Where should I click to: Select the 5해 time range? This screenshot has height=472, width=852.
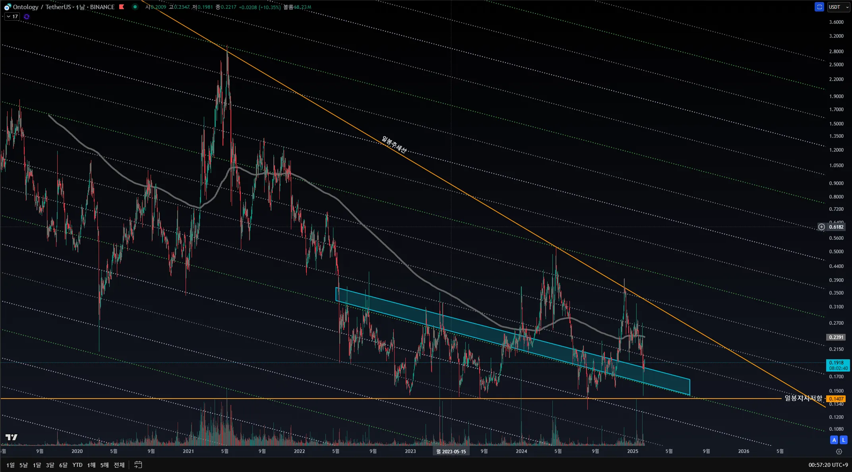[x=105, y=465]
